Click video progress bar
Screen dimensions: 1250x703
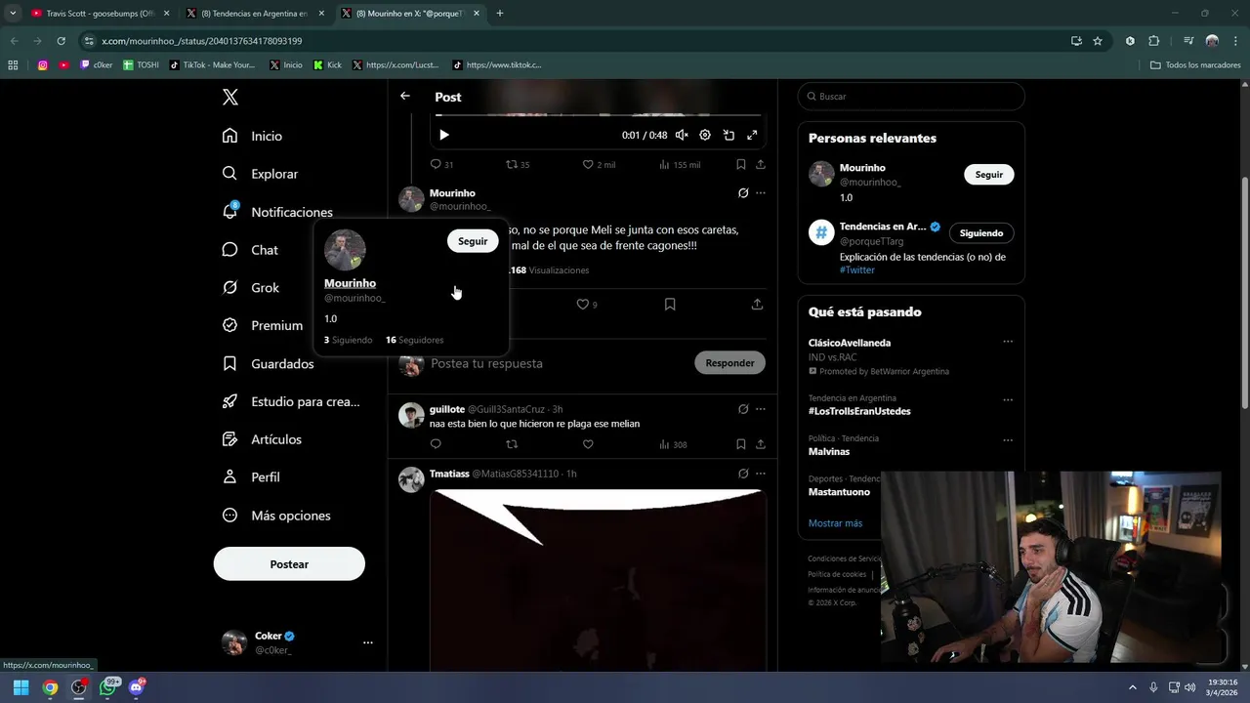point(598,115)
